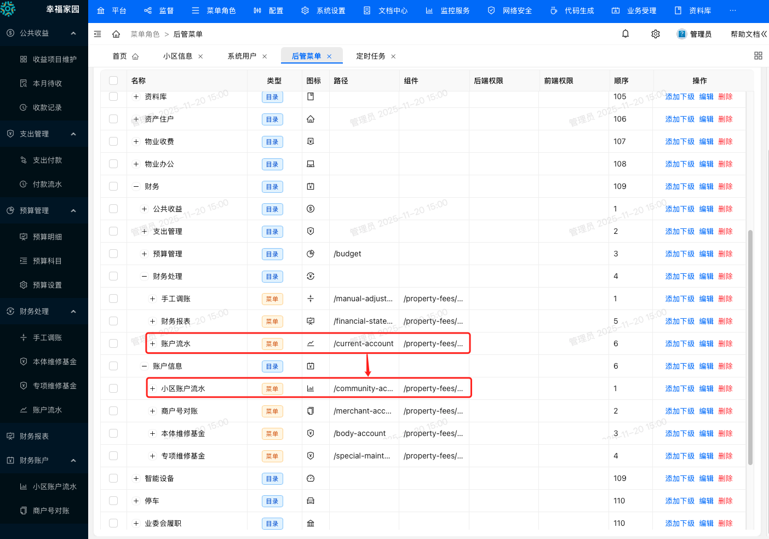Click the vertical scrollbar of the table
769x539 pixels.
tap(750, 345)
